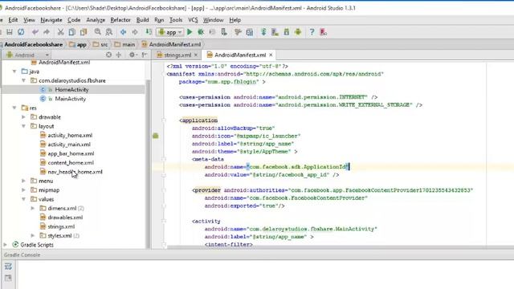The width and height of the screenshot is (514, 289).
Task: Click the scroll-from-source target icon
Action: coord(109,55)
